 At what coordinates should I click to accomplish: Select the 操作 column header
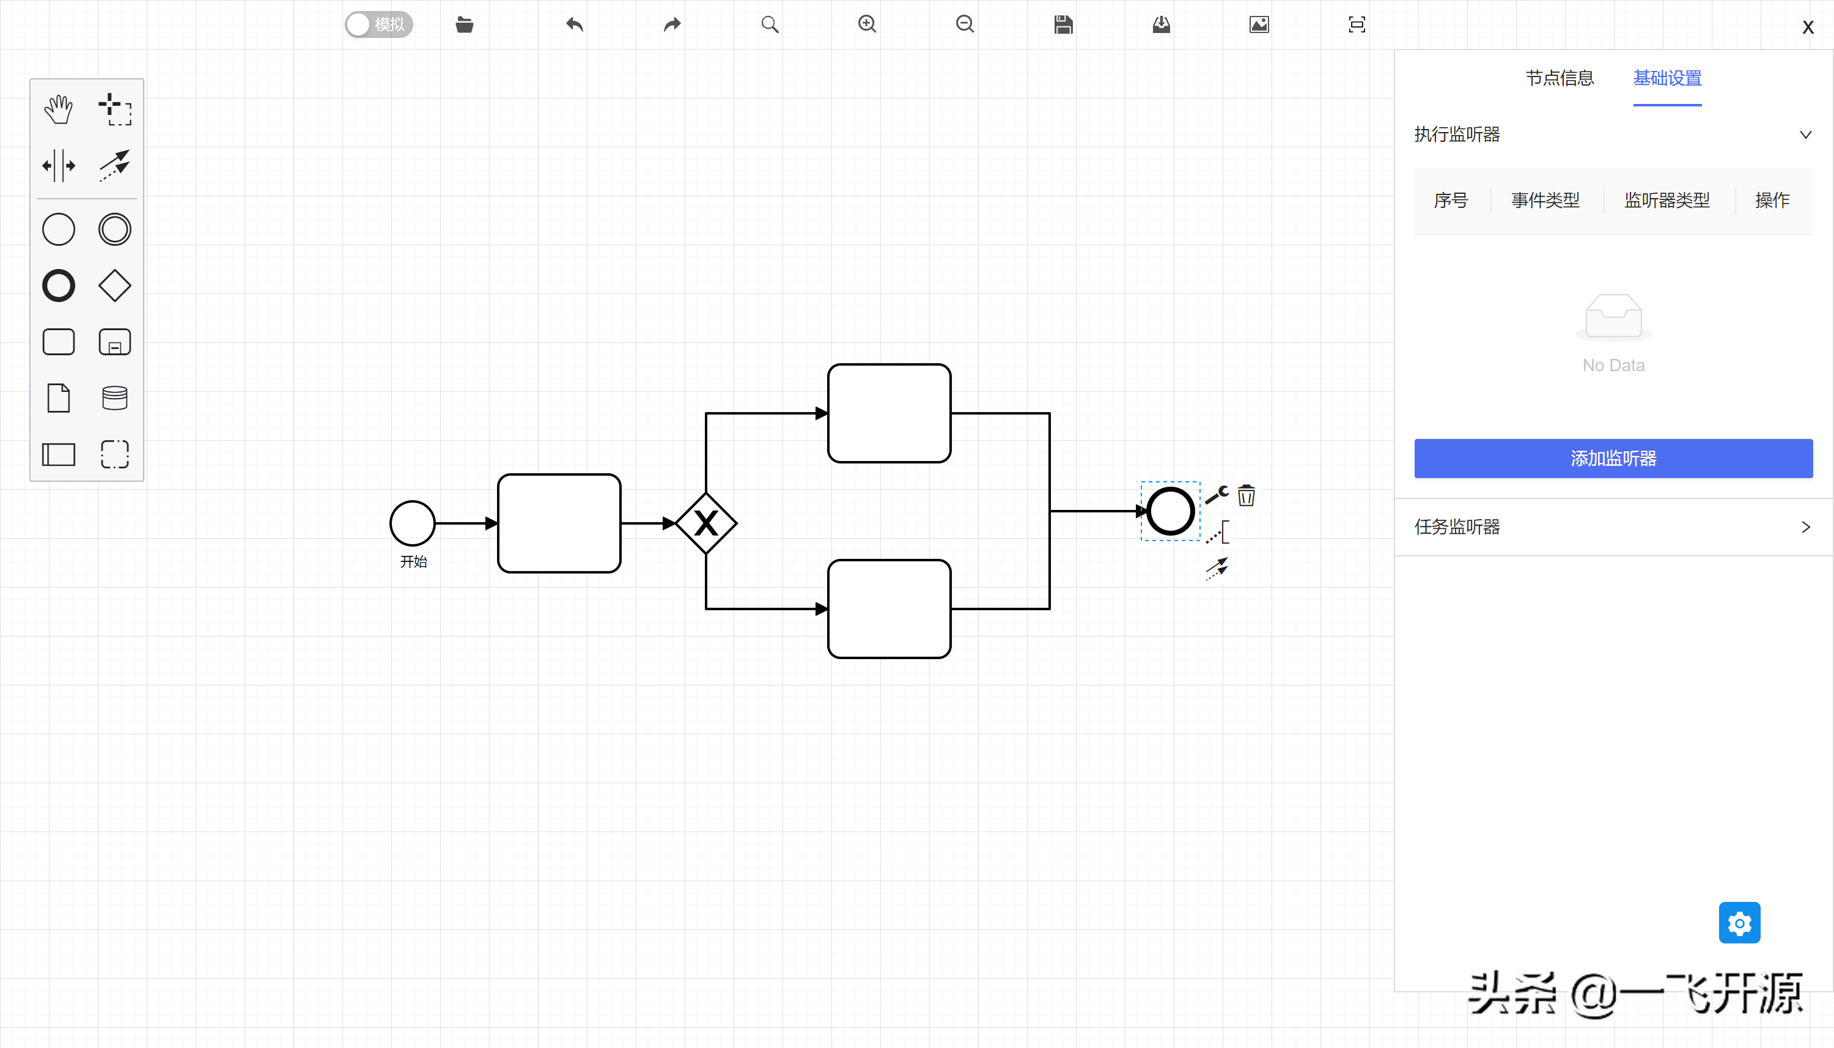1772,200
